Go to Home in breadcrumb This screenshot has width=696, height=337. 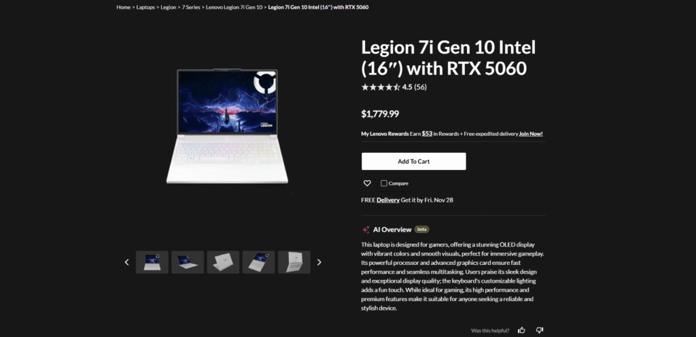[124, 7]
